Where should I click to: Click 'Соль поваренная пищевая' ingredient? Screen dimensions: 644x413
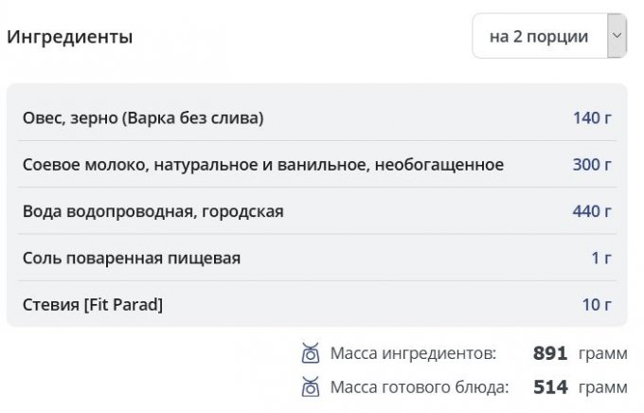[132, 258]
